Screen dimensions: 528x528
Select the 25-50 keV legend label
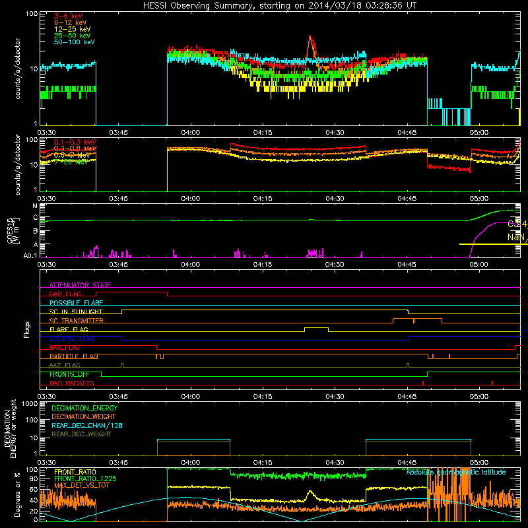pyautogui.click(x=72, y=36)
